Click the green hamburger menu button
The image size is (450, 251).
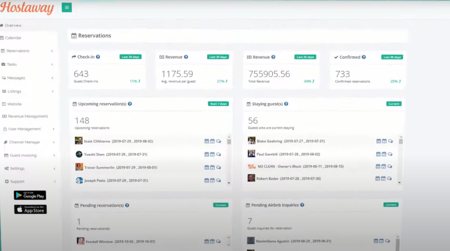point(66,7)
